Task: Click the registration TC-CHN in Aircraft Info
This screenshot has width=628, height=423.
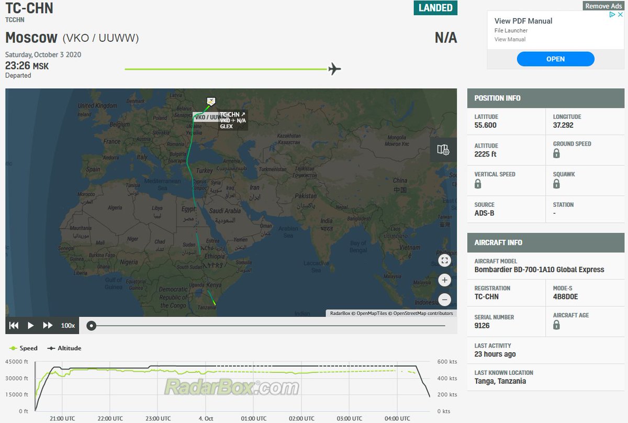Action: pyautogui.click(x=486, y=296)
